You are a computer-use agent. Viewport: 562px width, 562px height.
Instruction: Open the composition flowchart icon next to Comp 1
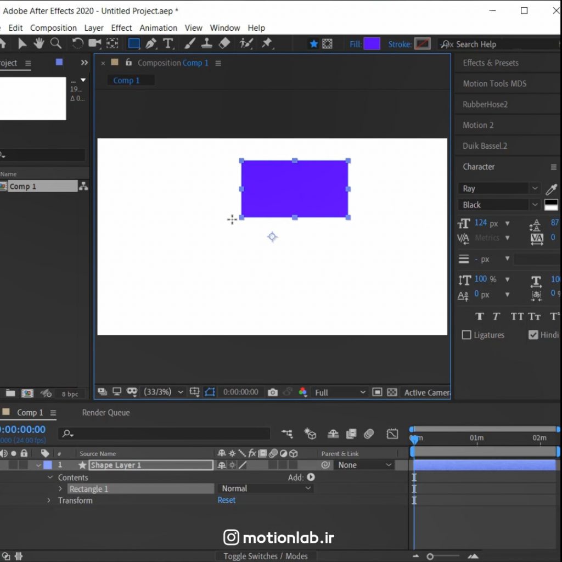83,186
